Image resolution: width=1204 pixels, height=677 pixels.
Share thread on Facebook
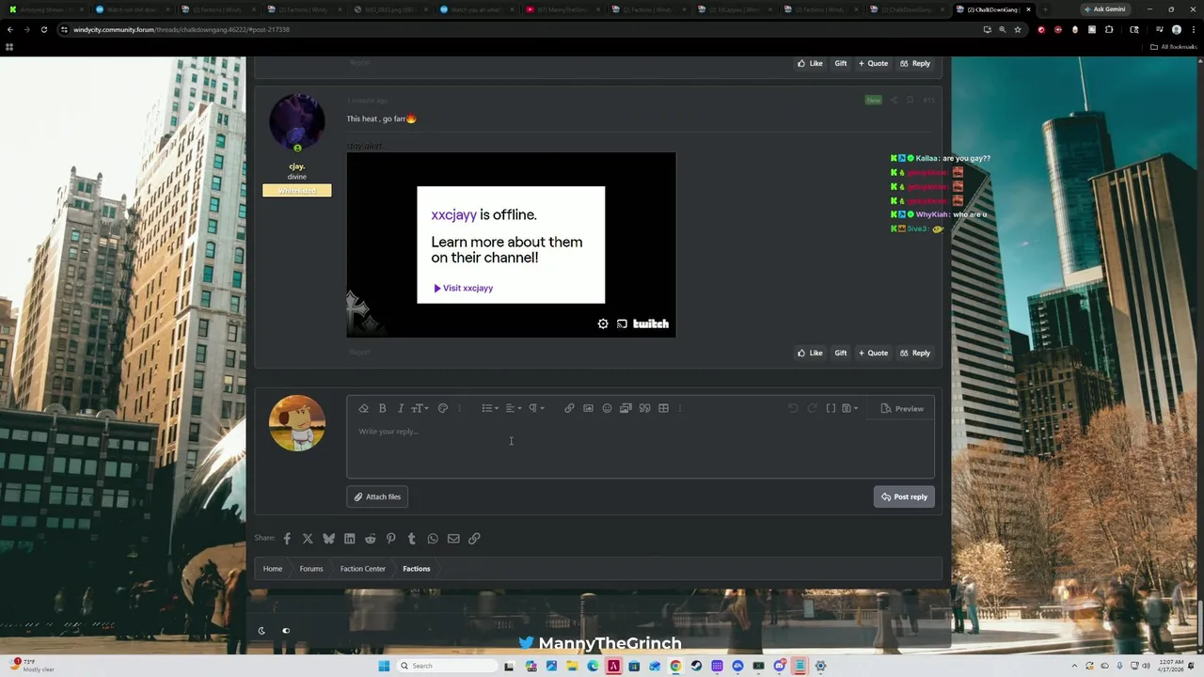click(x=287, y=539)
